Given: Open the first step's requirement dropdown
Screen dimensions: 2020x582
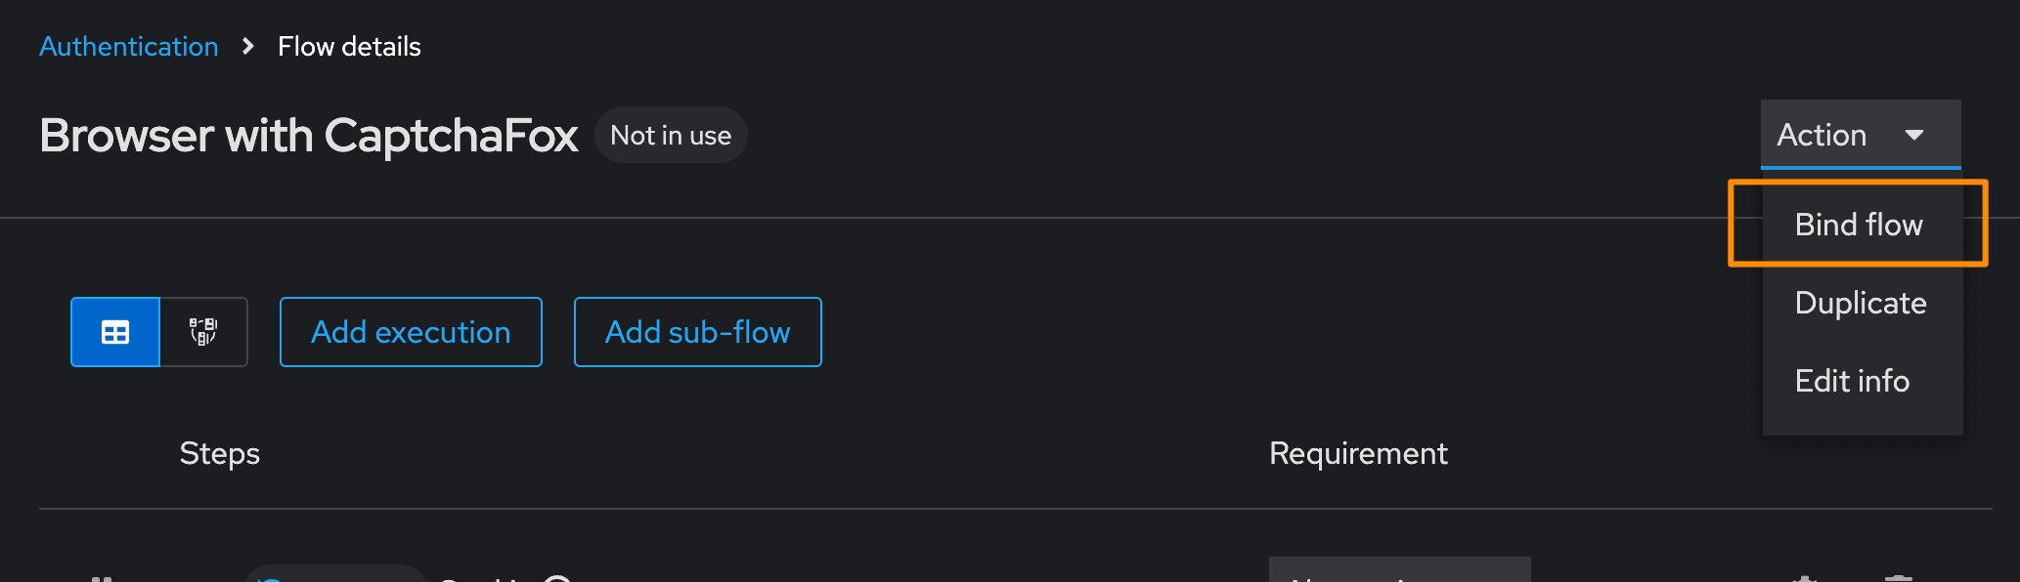Looking at the screenshot, I should pyautogui.click(x=1399, y=573).
